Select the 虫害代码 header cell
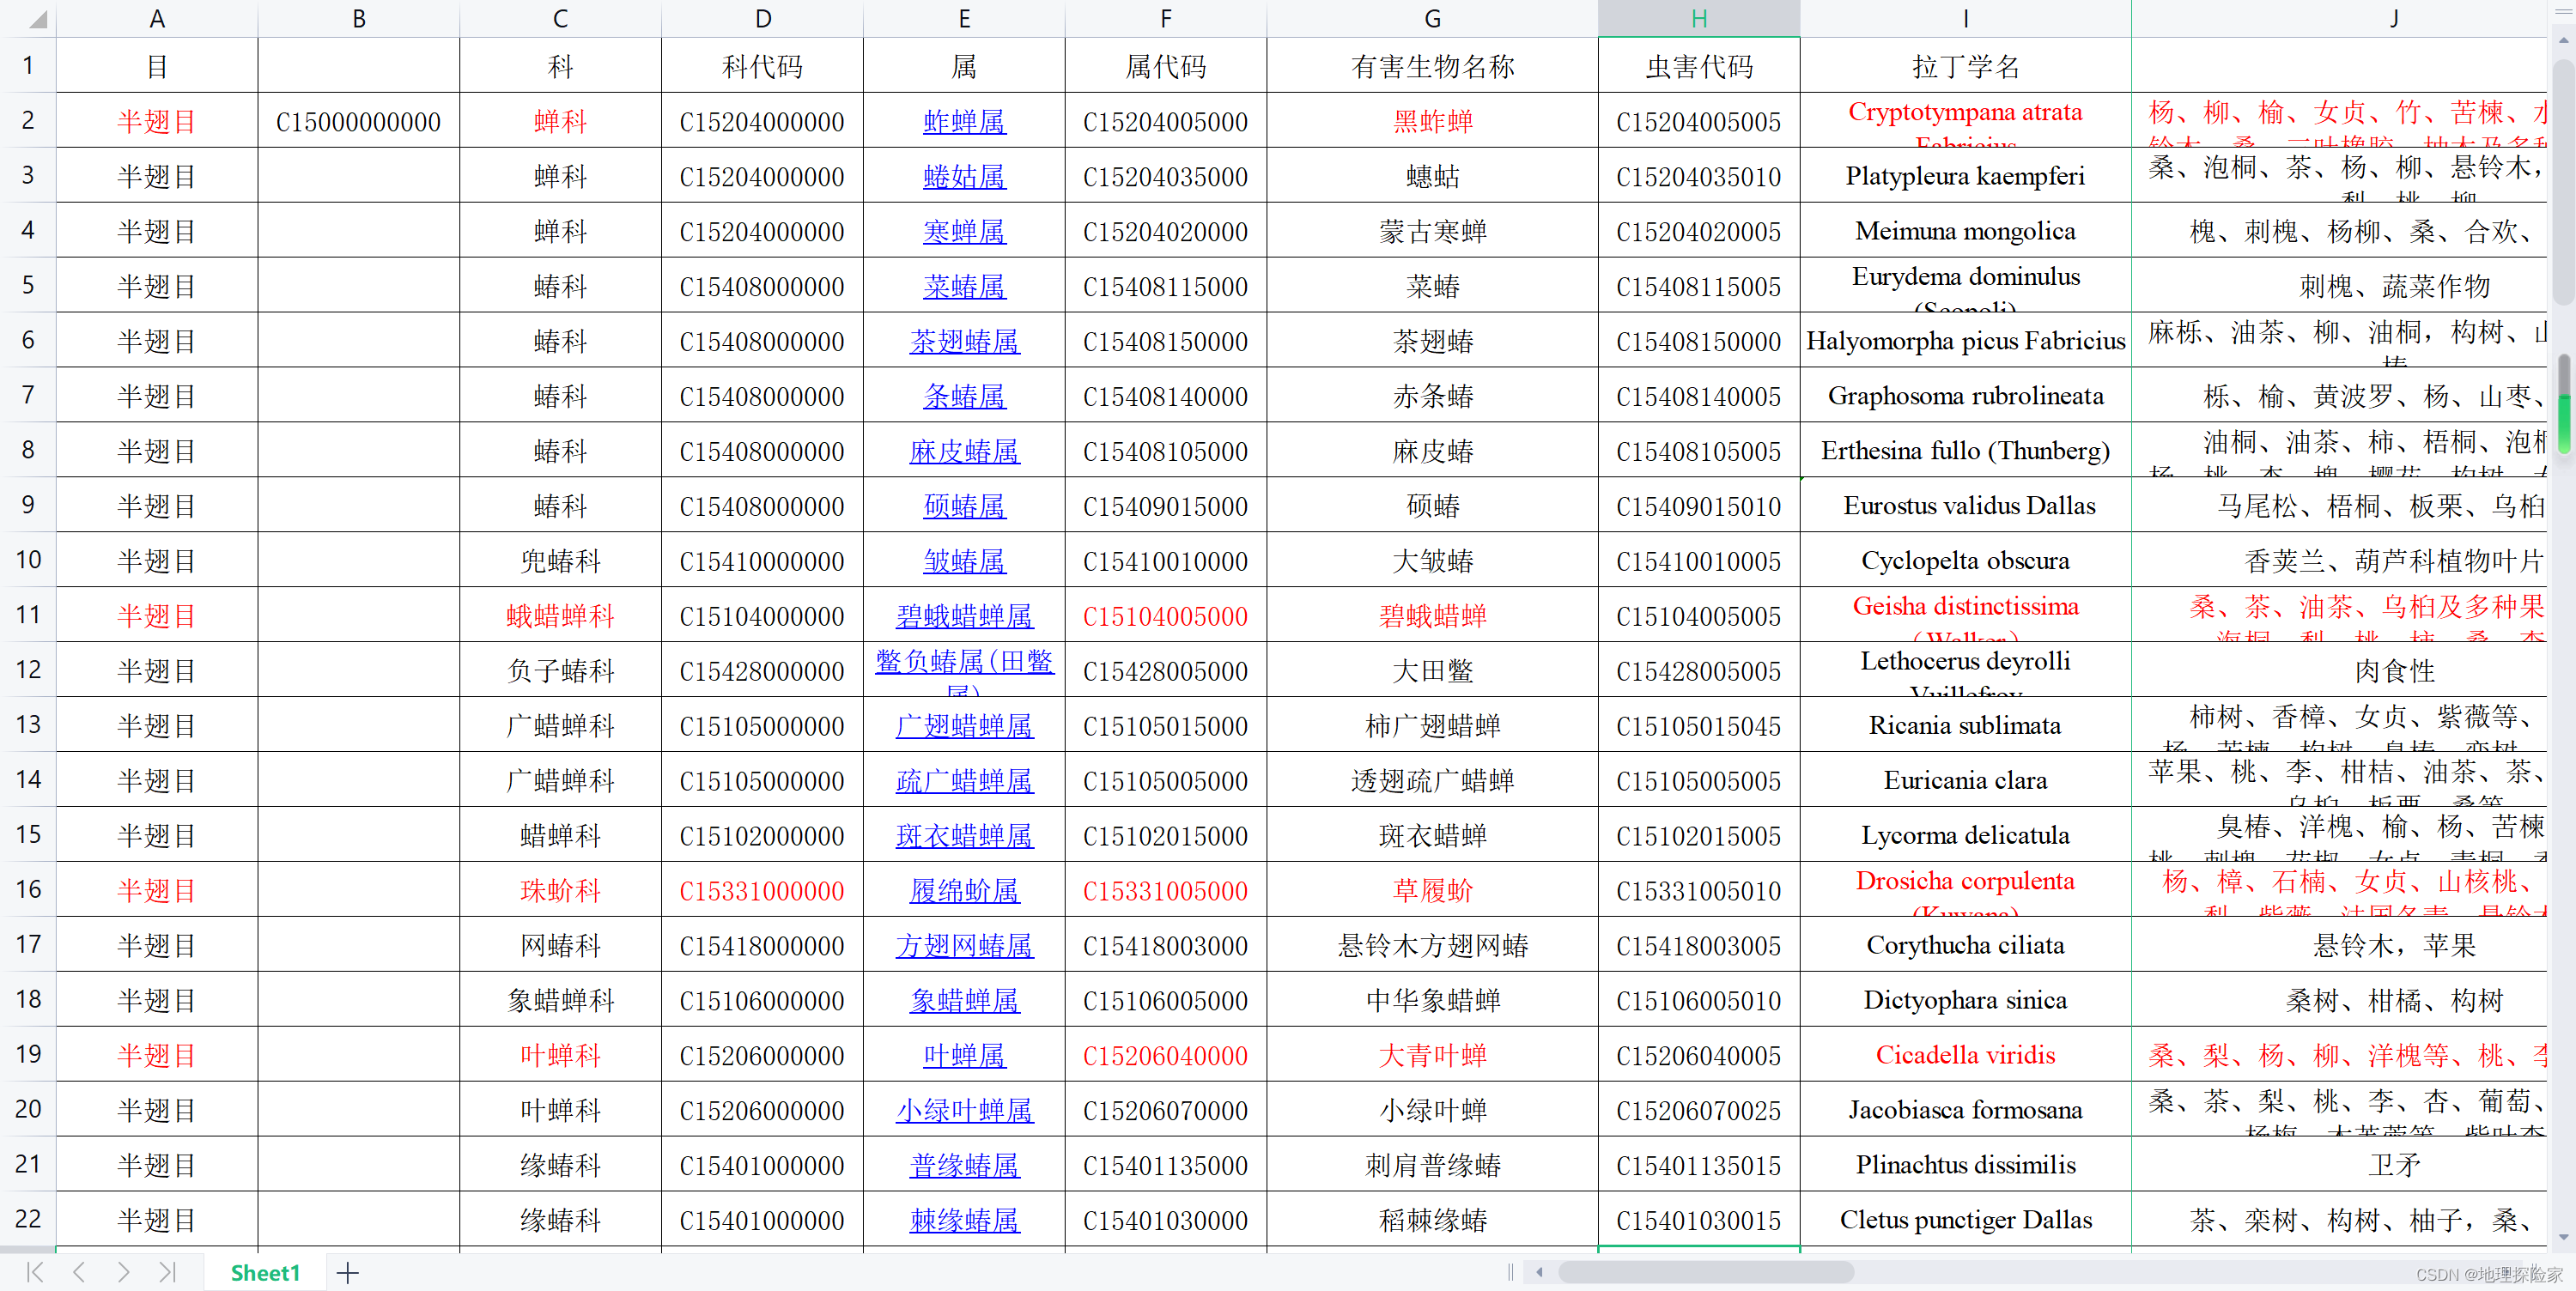 pos(1699,67)
